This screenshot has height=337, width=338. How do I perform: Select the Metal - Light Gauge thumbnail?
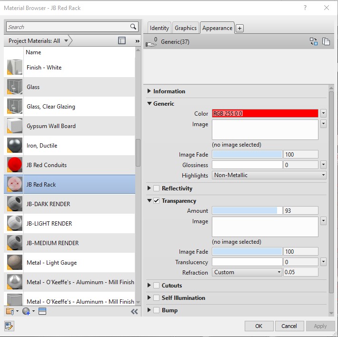[x=15, y=262]
